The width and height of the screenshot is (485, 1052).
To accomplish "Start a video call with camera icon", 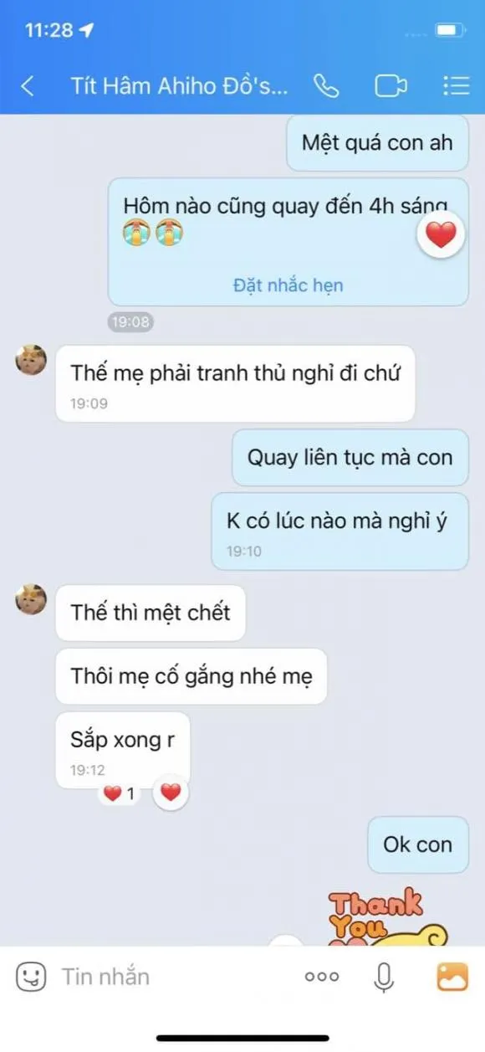I will pyautogui.click(x=391, y=85).
